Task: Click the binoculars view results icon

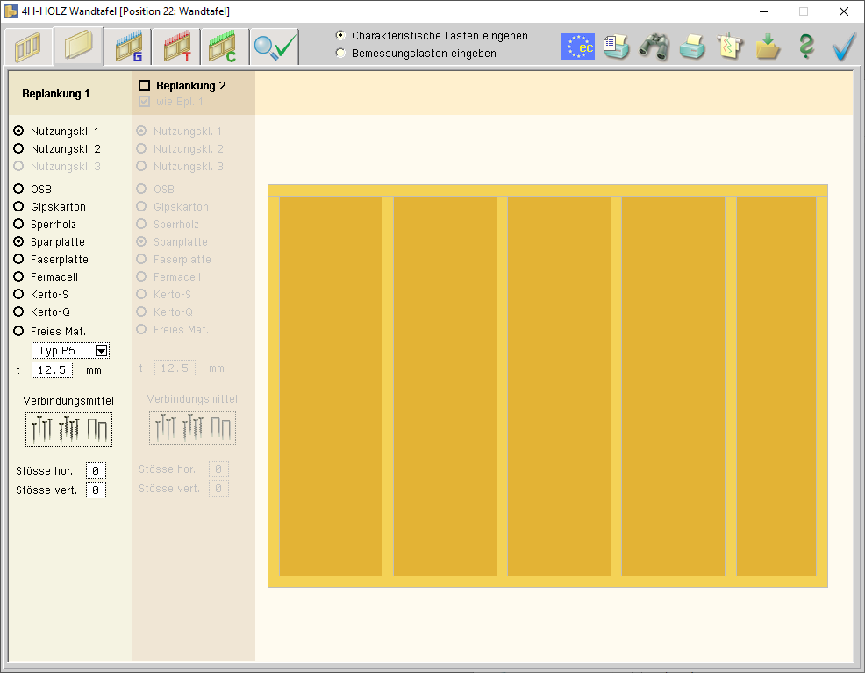Action: (x=654, y=47)
